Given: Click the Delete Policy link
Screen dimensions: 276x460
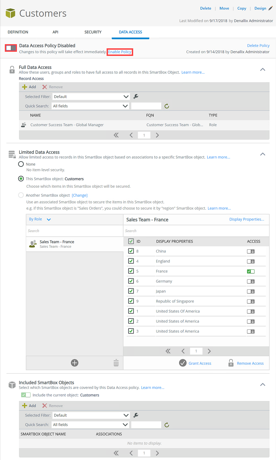Looking at the screenshot, I should (258, 46).
